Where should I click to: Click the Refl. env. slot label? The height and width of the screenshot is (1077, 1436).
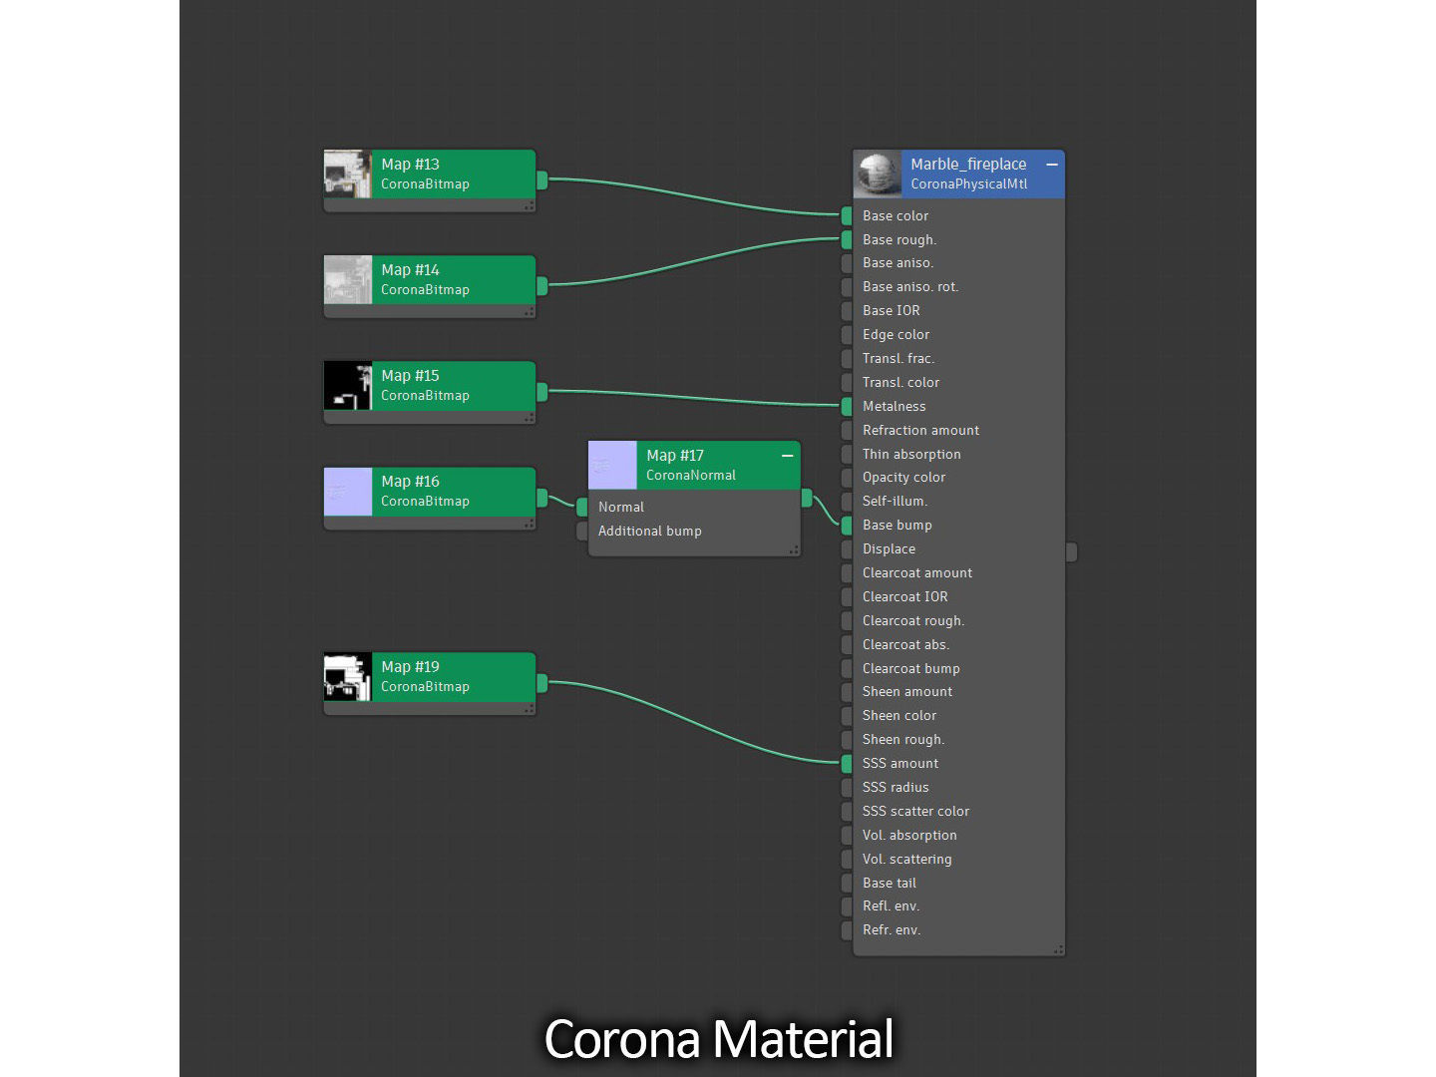point(892,906)
